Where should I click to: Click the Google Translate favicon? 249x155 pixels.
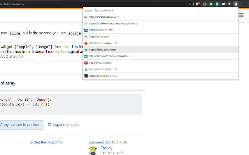point(86,17)
